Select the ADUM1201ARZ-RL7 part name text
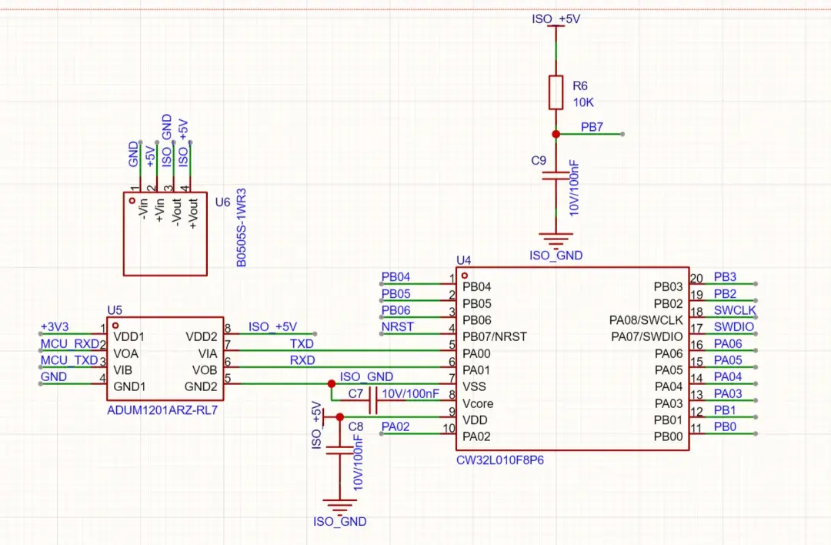831x545 pixels. (162, 410)
